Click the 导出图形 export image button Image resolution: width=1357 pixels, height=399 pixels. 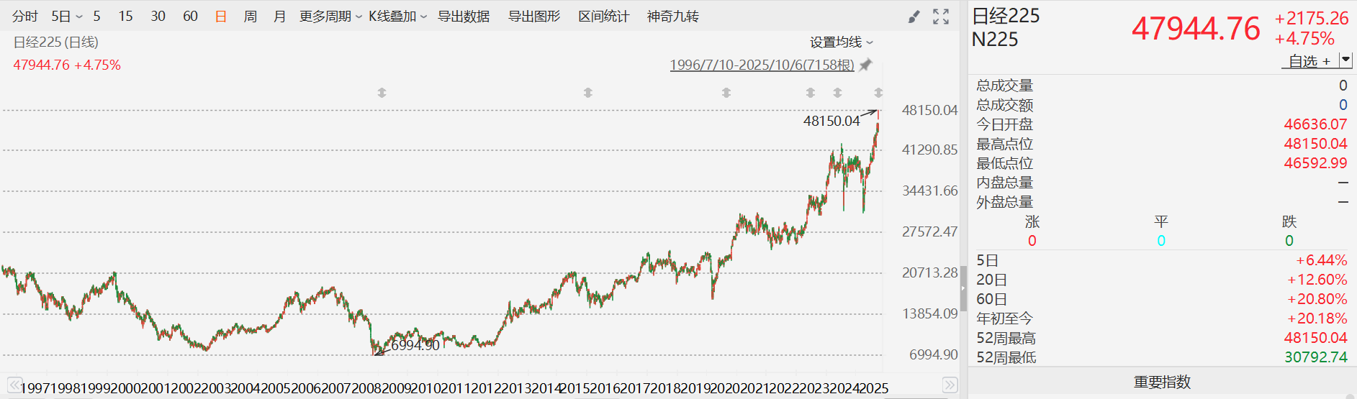tap(534, 17)
